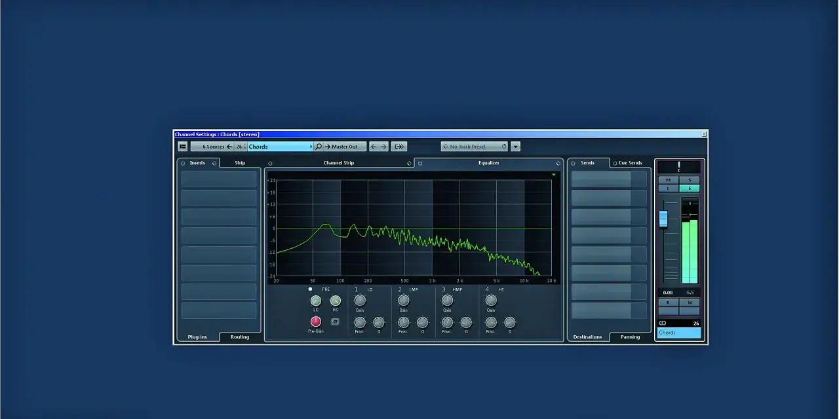
Task: Select the Destinations bottom tab
Action: [x=588, y=337]
